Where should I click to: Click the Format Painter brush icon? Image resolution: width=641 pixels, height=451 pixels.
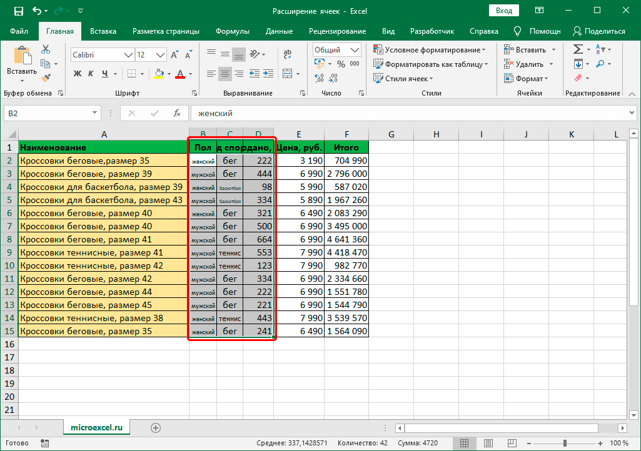tap(46, 77)
